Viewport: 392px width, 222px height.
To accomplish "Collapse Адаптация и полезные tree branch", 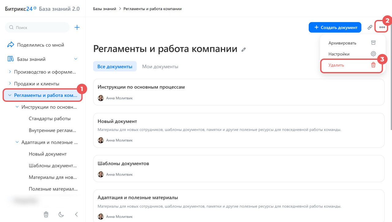I will [x=17, y=142].
